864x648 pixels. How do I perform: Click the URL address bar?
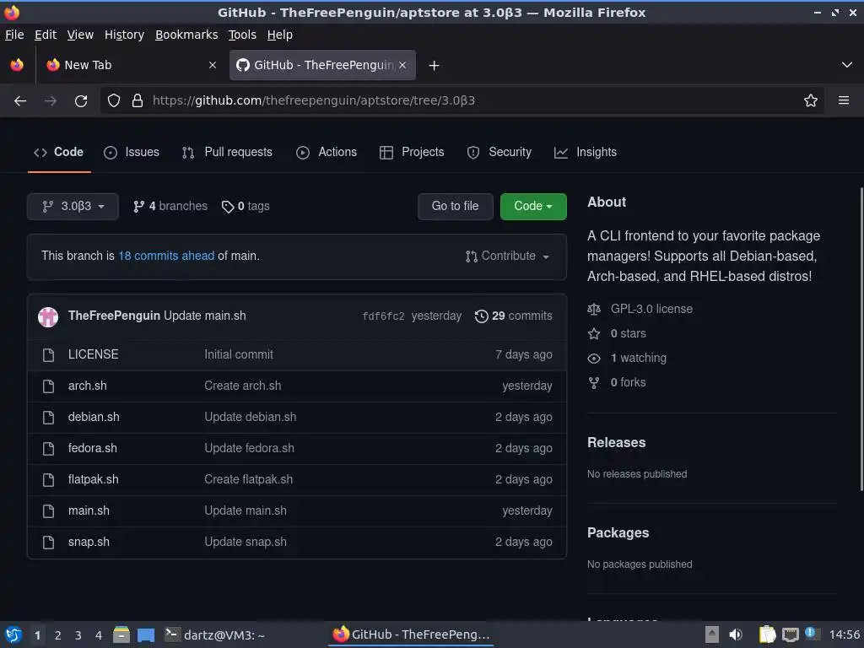[462, 101]
